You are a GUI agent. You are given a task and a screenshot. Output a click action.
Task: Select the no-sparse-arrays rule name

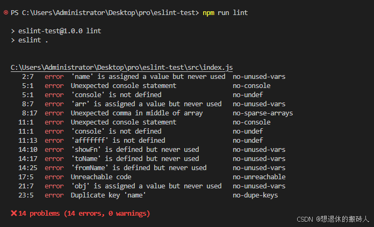[x=263, y=113]
